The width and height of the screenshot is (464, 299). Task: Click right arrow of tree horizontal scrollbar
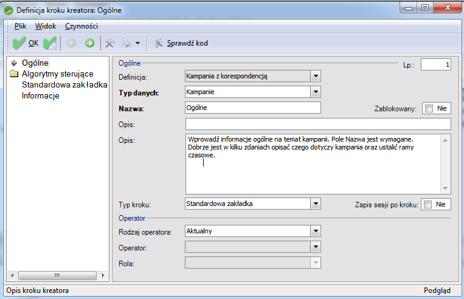[103, 275]
